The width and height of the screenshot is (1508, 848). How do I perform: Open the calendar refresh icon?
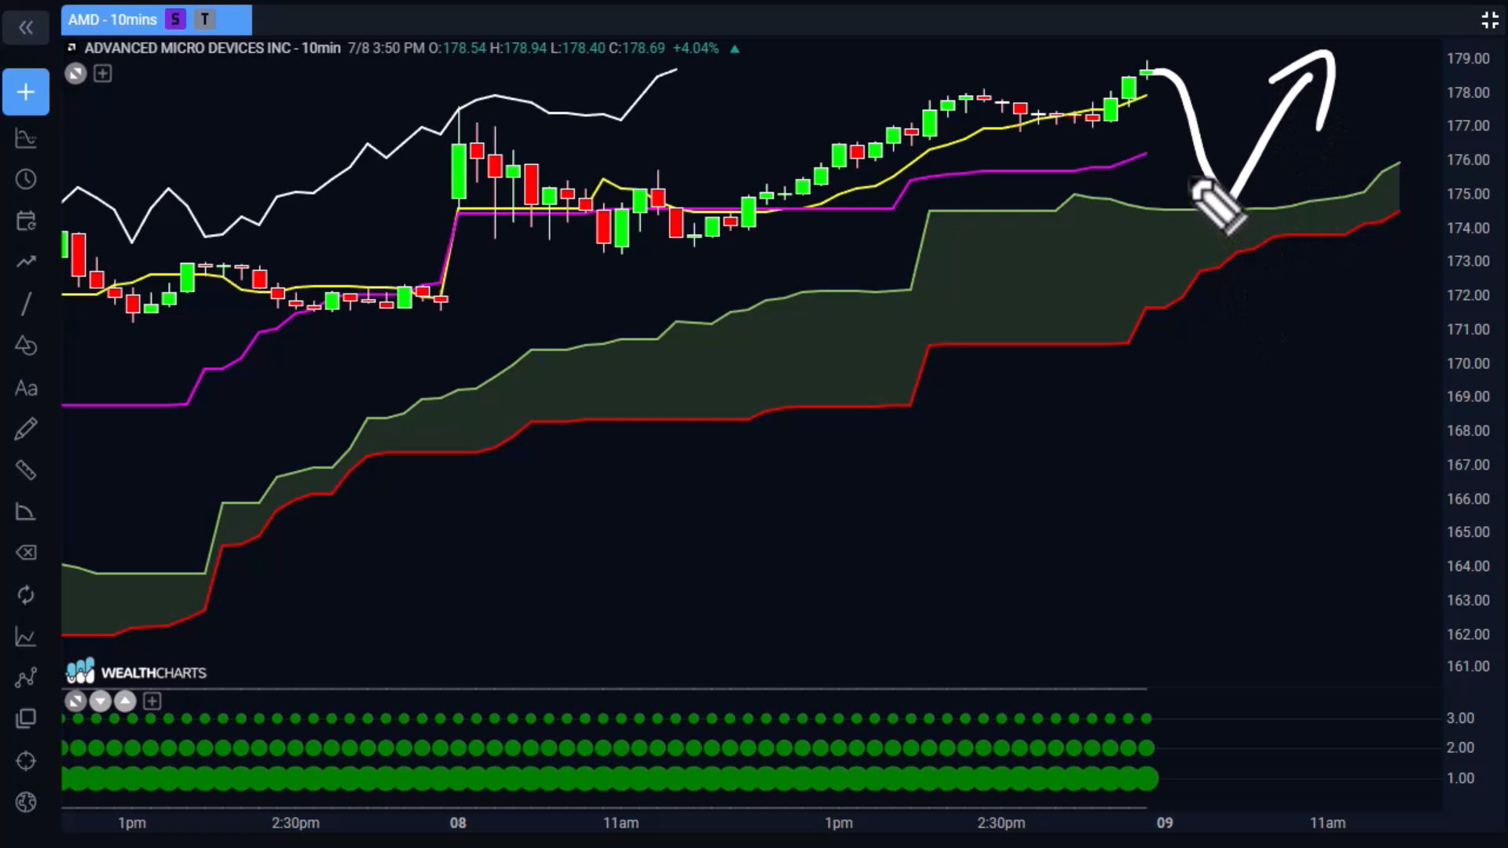tap(26, 221)
